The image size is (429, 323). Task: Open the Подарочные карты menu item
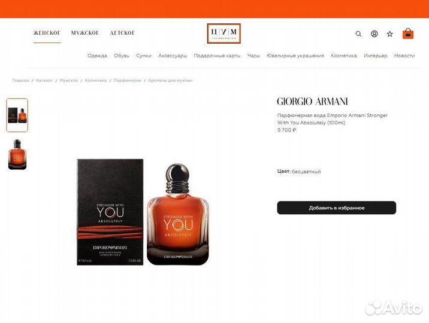click(x=217, y=56)
